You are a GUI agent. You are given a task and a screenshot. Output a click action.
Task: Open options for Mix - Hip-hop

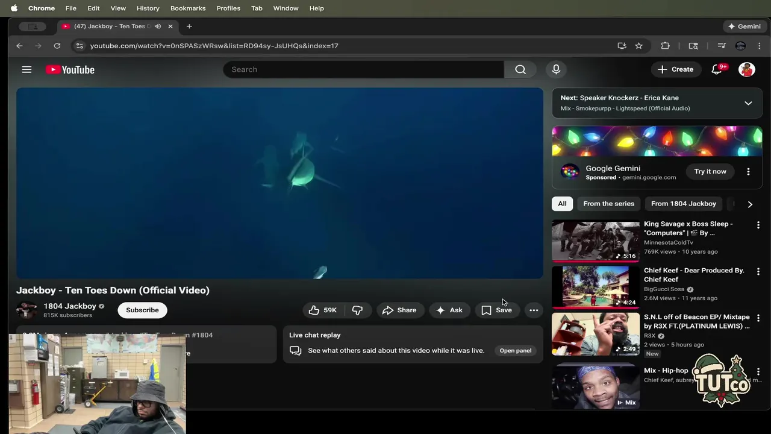coord(758,371)
